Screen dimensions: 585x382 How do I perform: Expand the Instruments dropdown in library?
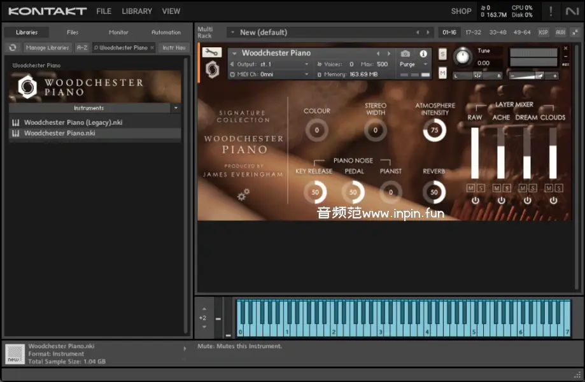[176, 108]
